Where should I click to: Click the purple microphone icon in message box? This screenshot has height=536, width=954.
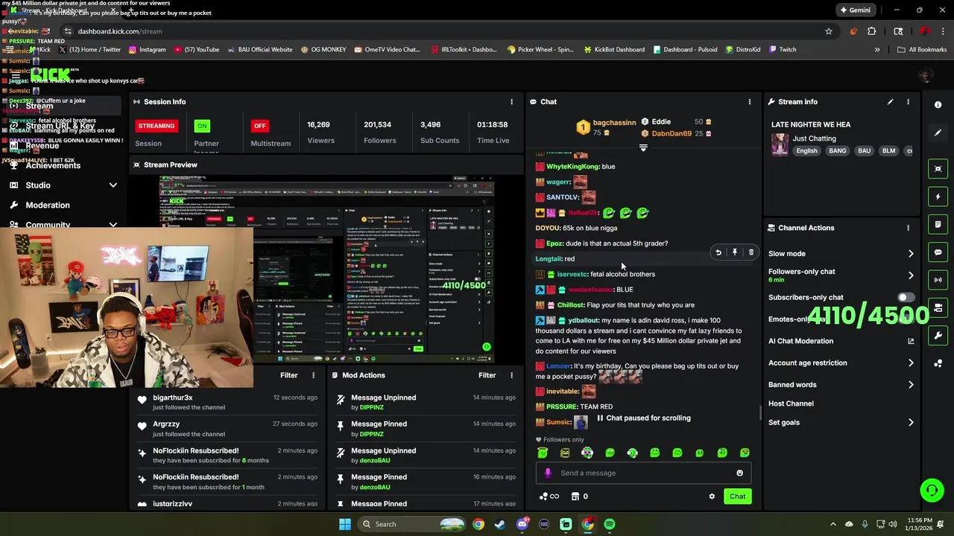coord(548,473)
